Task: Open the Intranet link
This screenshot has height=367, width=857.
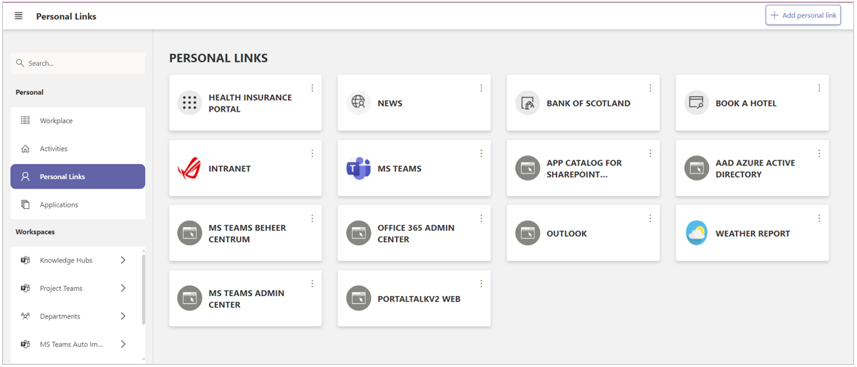Action: click(x=245, y=168)
